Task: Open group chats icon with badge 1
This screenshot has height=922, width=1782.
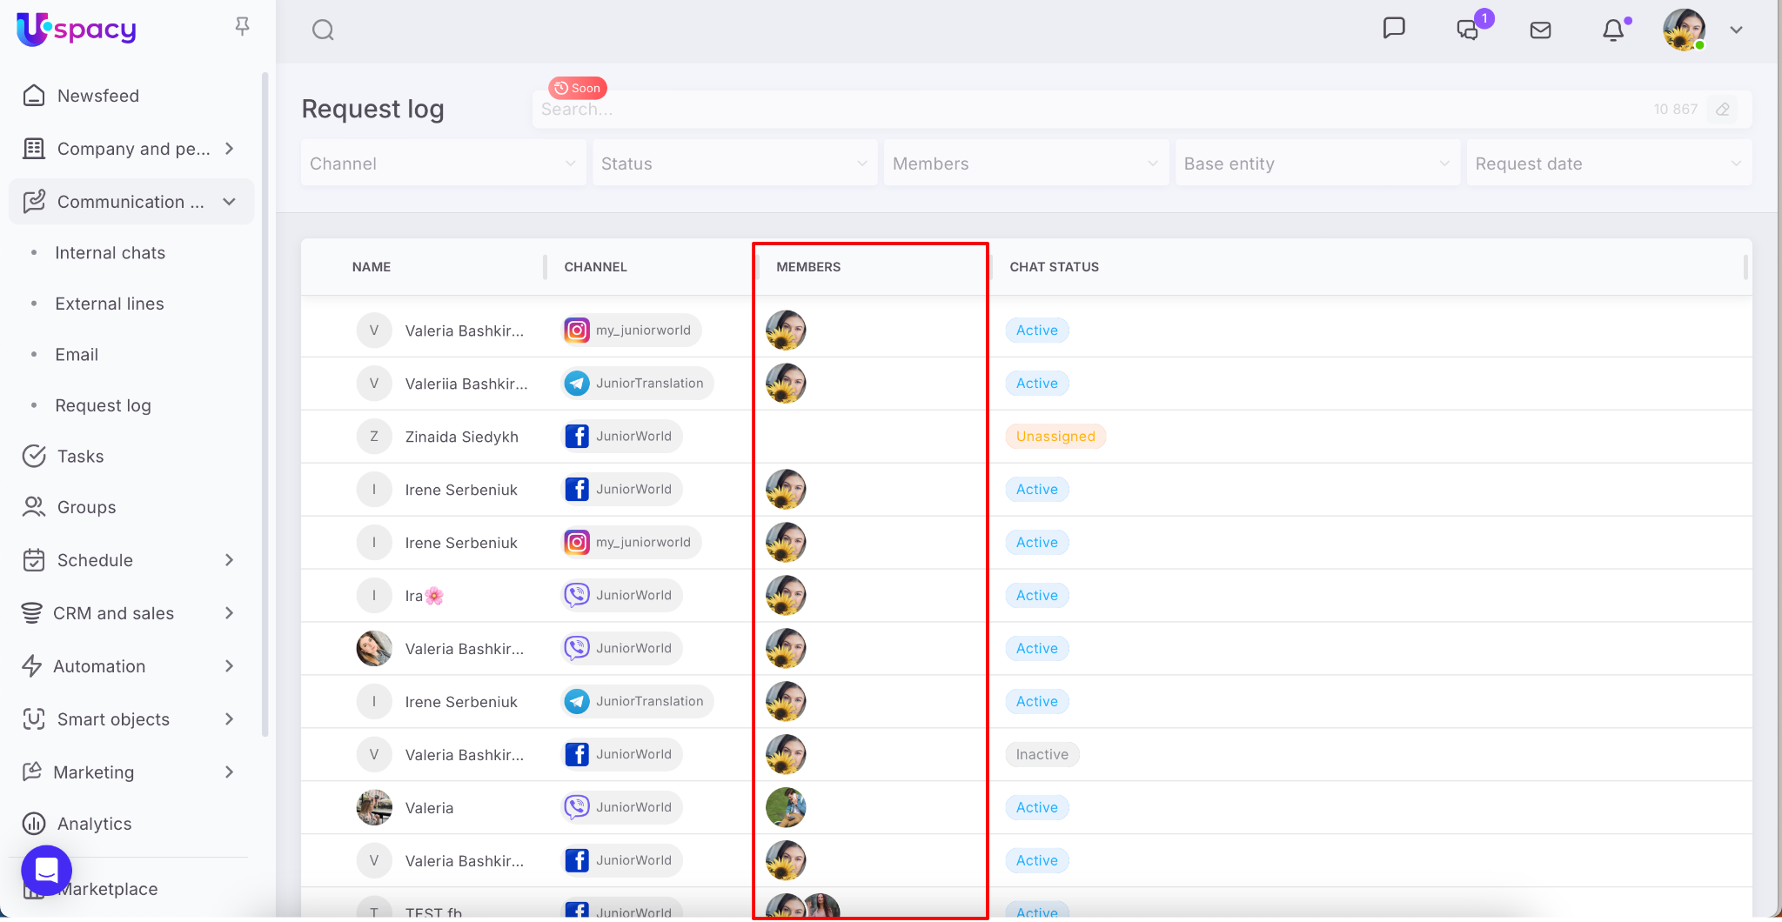Action: (x=1468, y=30)
